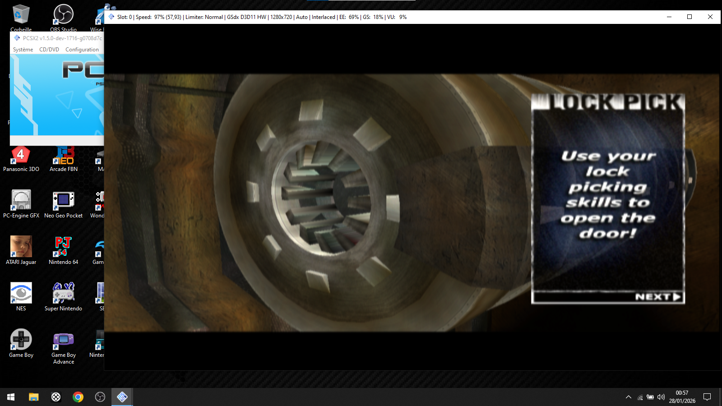
Task: Open the Windows Start menu
Action: (11, 397)
